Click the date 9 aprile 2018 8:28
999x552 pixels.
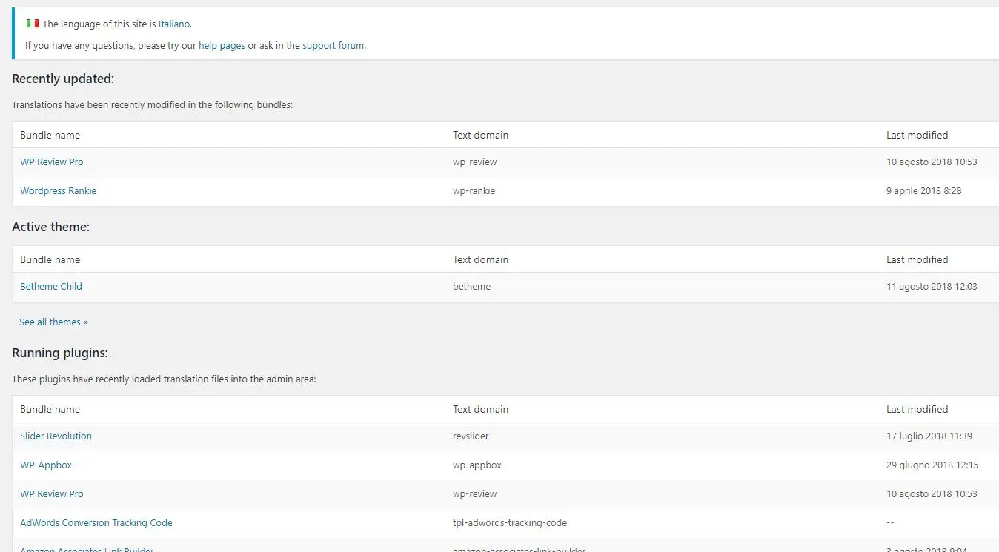tap(924, 191)
